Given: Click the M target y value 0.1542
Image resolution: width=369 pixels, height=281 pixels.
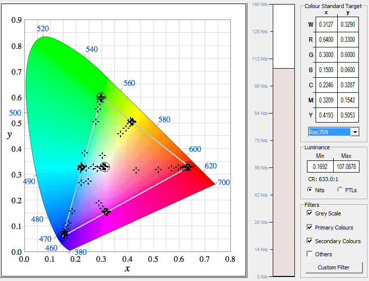Looking at the screenshot, I should click(x=348, y=100).
